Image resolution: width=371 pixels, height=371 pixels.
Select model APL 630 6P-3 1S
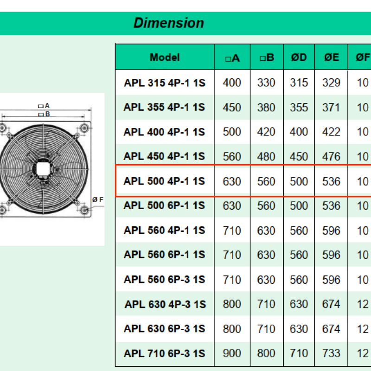(x=165, y=329)
